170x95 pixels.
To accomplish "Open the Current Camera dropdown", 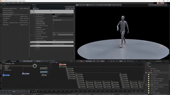I will (x=63, y=20).
